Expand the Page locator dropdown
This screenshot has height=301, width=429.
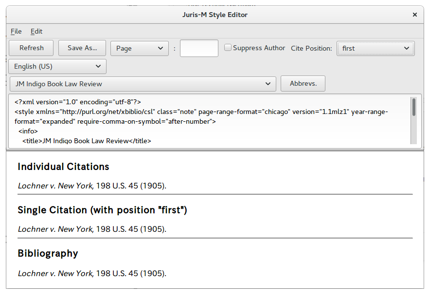tap(140, 49)
